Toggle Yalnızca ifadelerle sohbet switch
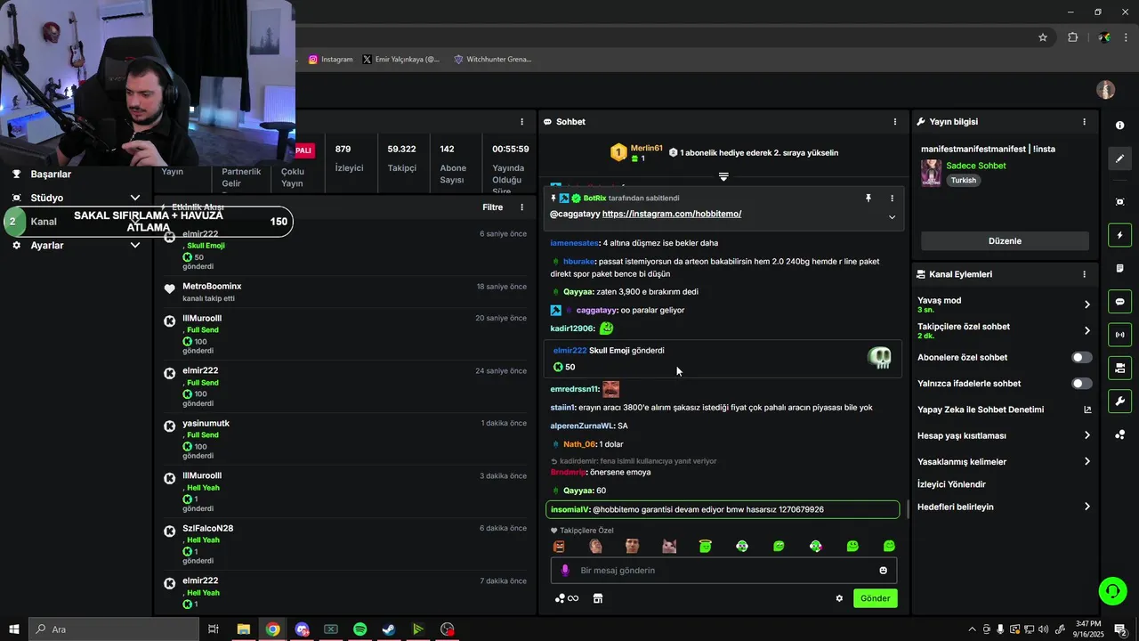Viewport: 1139px width, 641px height. (1081, 384)
